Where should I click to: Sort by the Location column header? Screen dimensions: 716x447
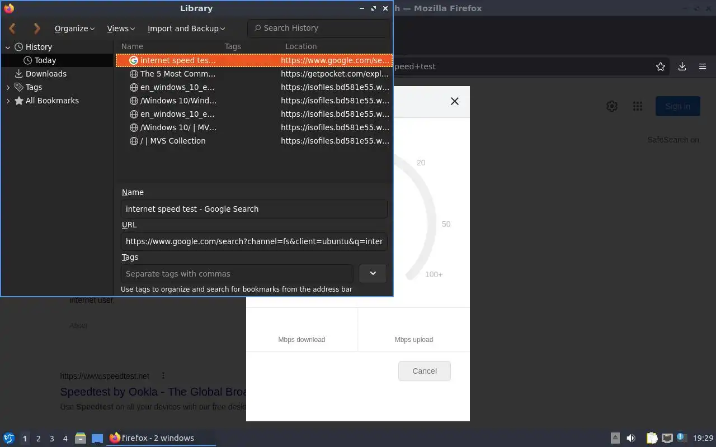301,46
